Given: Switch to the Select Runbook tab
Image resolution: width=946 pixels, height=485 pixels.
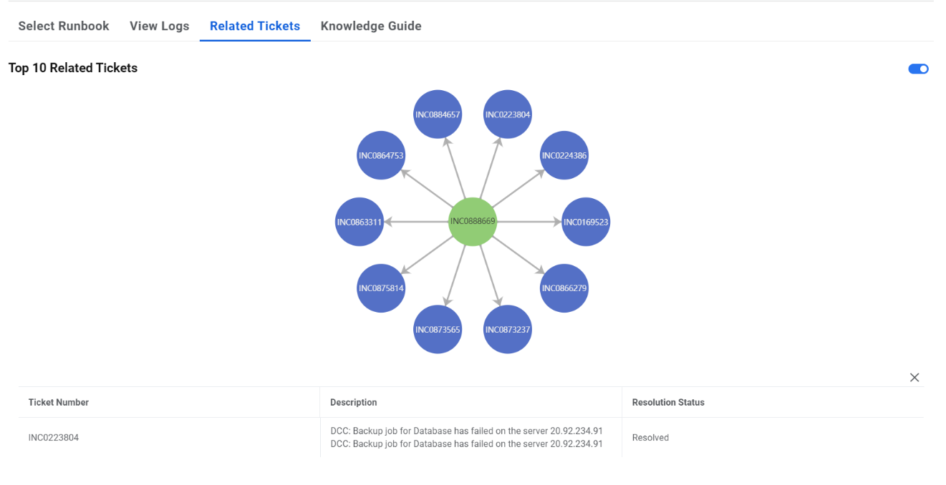Looking at the screenshot, I should pyautogui.click(x=64, y=26).
